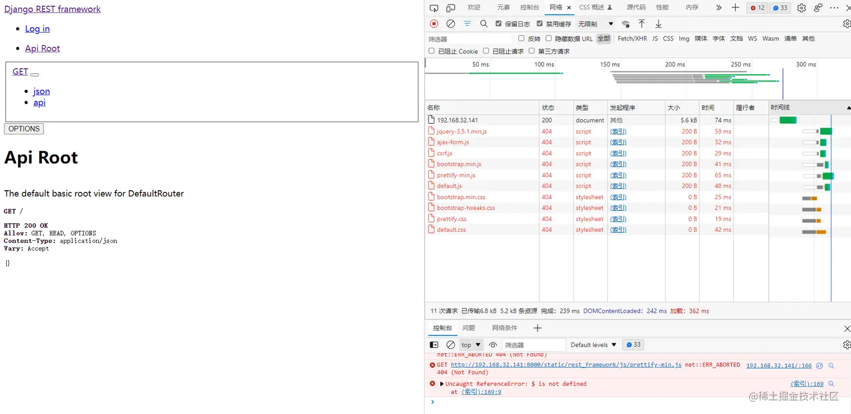The height and width of the screenshot is (414, 851).
Task: Open console settings gear icon
Action: pos(846,345)
